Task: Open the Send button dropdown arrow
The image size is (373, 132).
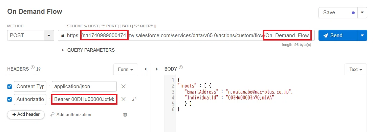Action: tap(362, 35)
